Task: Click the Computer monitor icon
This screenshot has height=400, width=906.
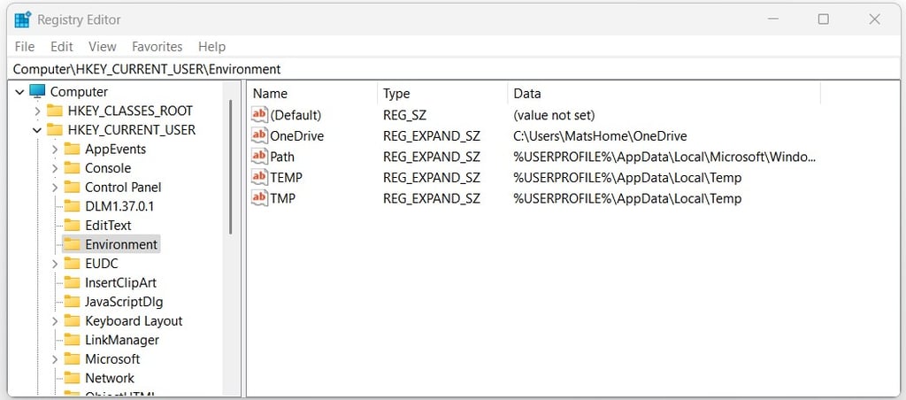Action: pyautogui.click(x=37, y=92)
